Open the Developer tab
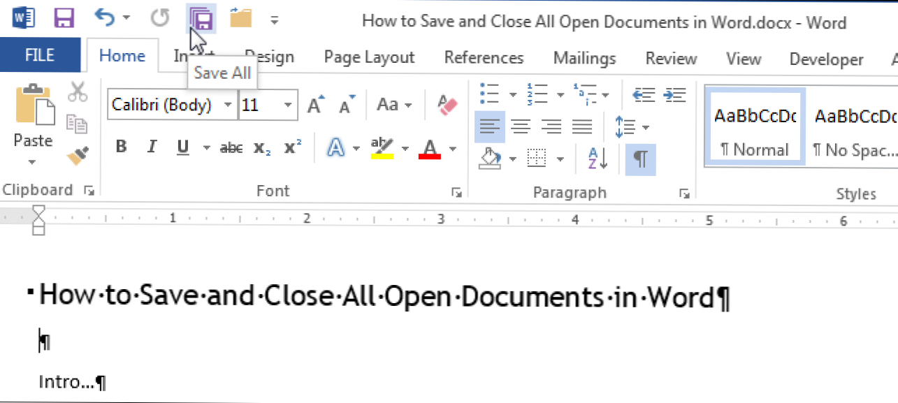This screenshot has height=403, width=898. [x=826, y=59]
